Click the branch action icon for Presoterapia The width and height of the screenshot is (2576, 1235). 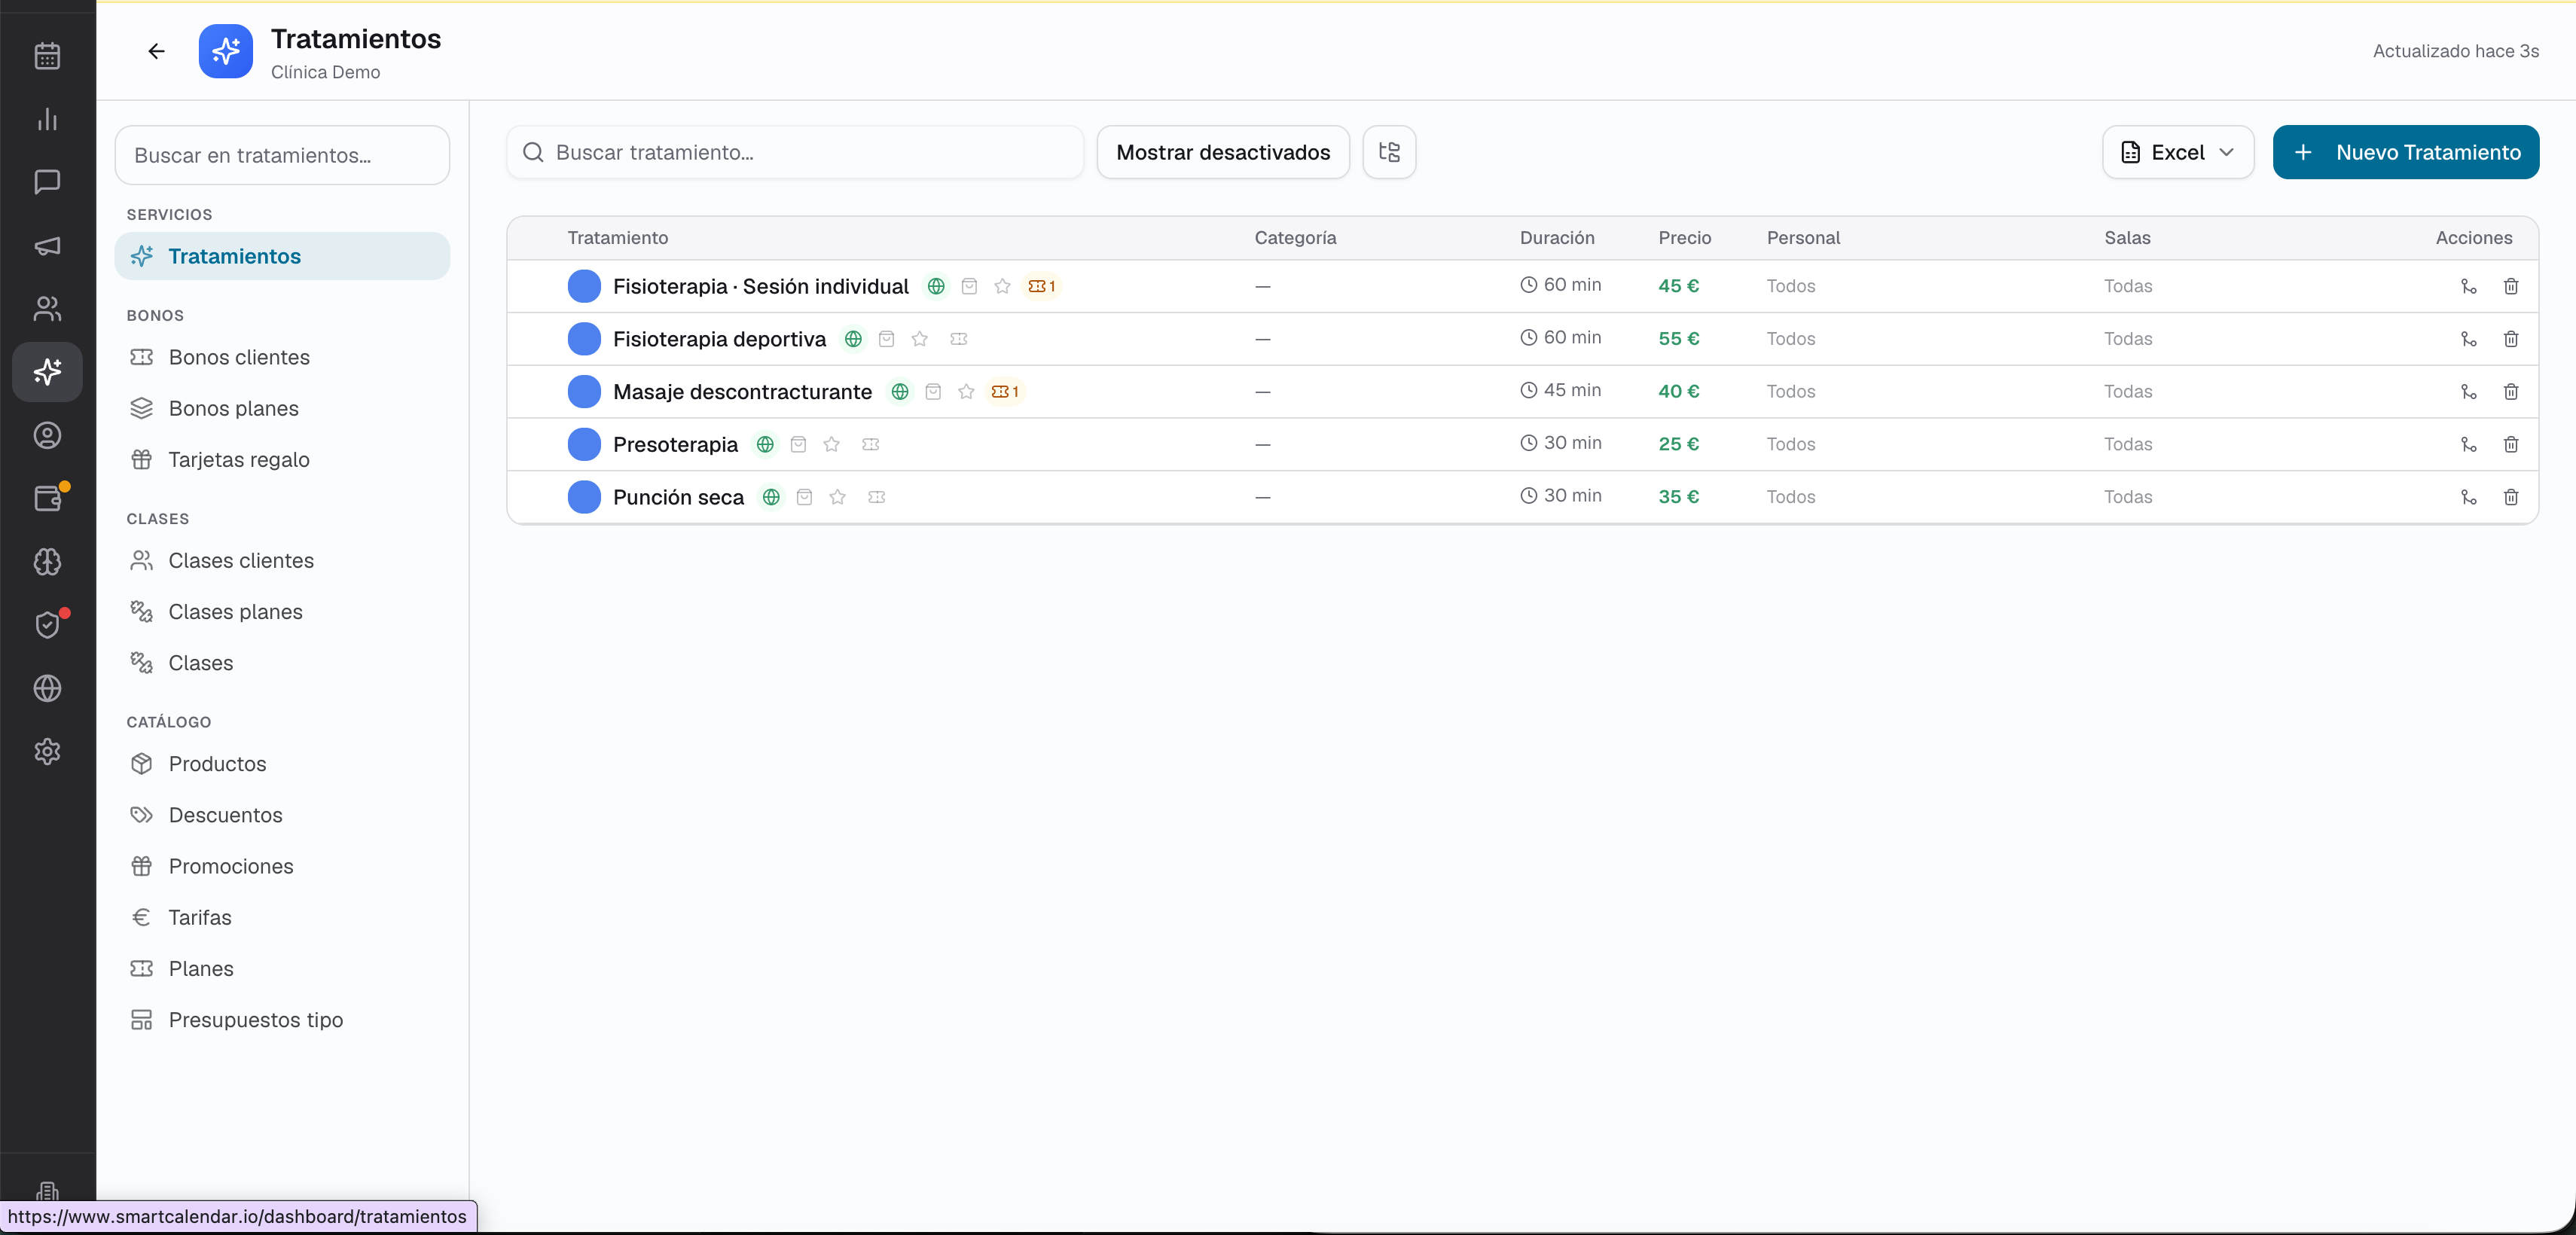[2469, 444]
